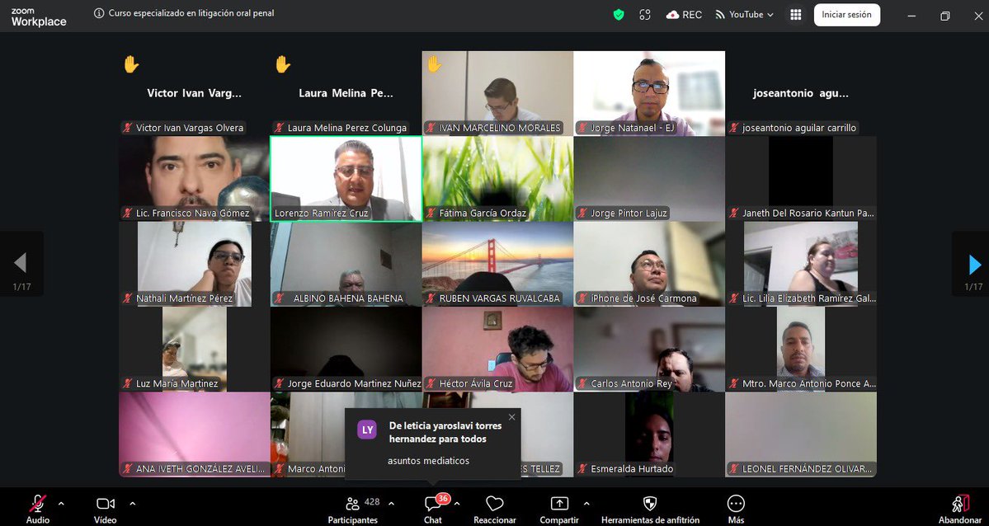The width and height of the screenshot is (989, 526).
Task: Click the Victor Ivan Vargas Olvera name label
Action: click(190, 128)
